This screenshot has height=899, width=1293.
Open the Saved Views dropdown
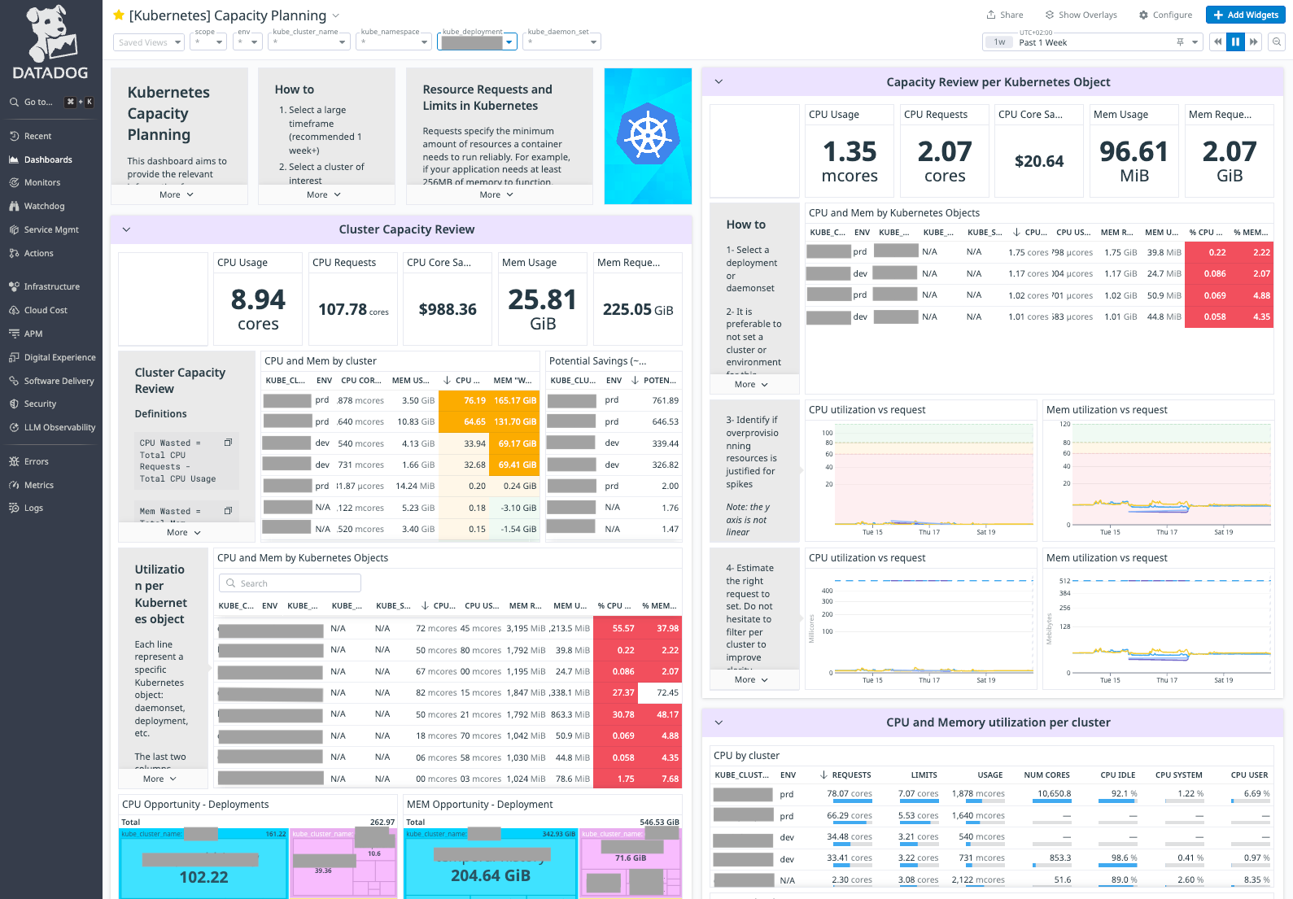149,42
